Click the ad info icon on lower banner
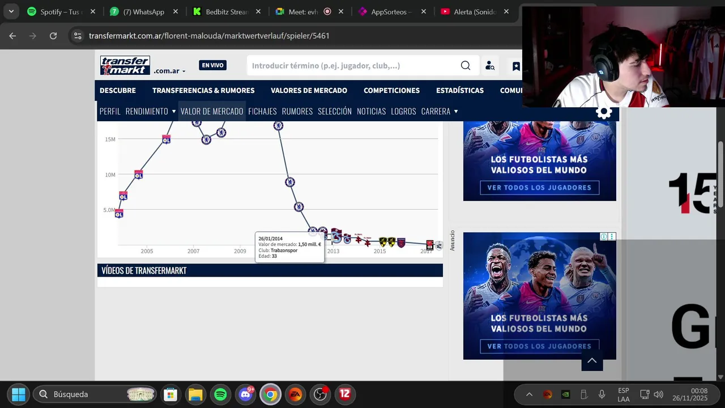Screen dimensions: 725x408 click(604, 236)
